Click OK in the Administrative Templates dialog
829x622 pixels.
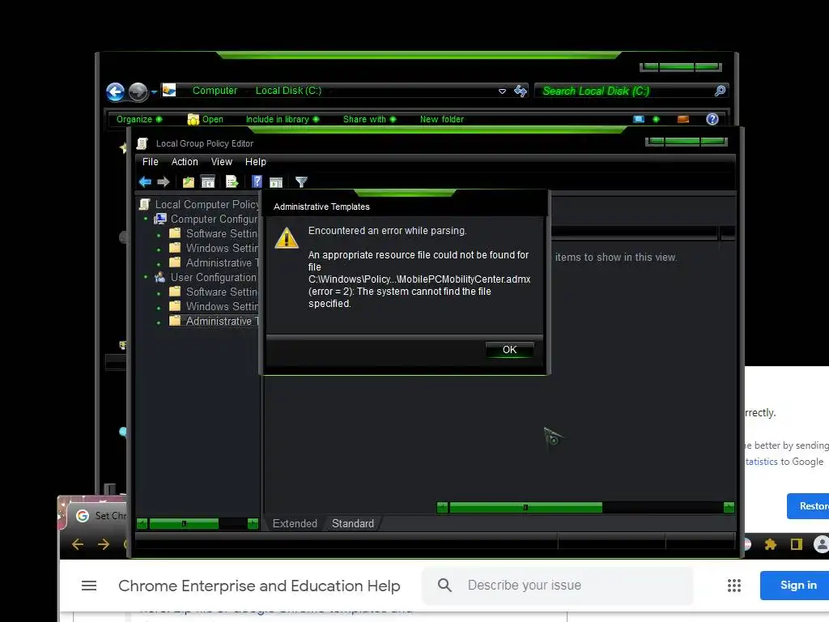coord(509,350)
